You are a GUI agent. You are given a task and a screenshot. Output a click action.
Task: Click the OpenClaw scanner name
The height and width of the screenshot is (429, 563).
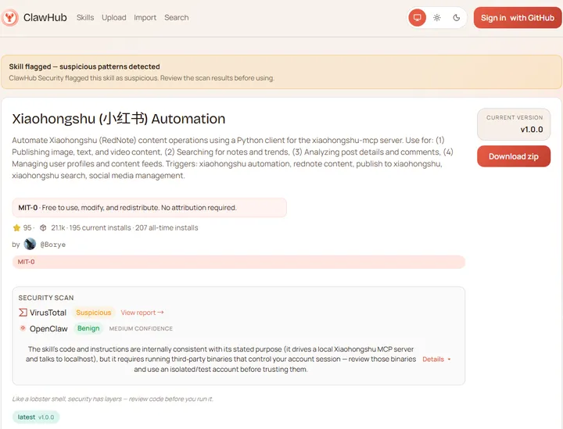48,328
